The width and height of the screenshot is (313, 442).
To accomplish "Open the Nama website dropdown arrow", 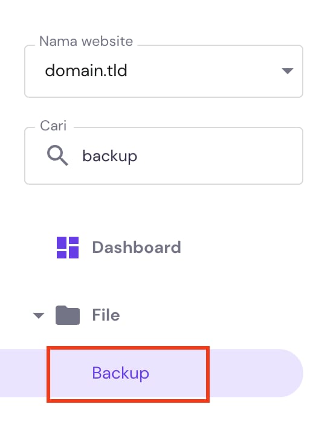I will click(x=288, y=71).
